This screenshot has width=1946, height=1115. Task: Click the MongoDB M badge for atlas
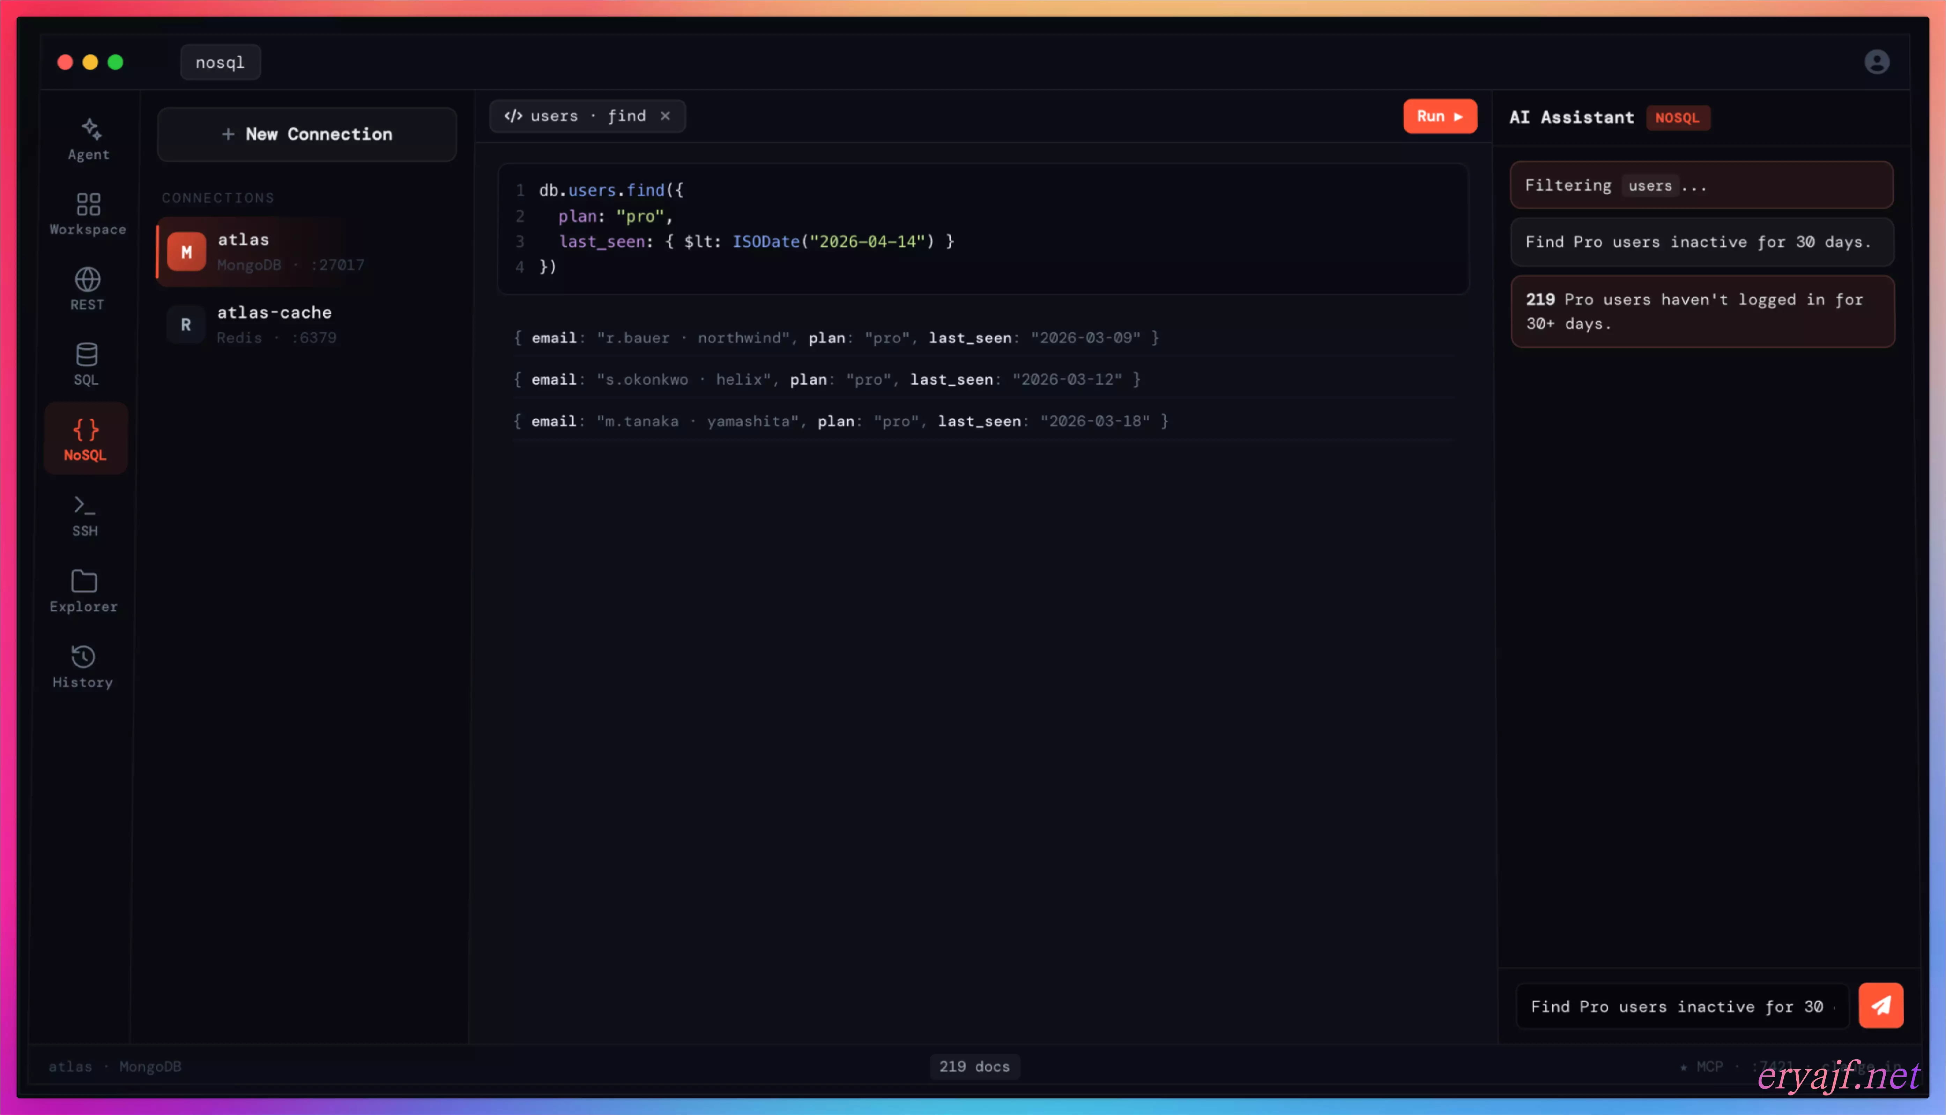[186, 251]
